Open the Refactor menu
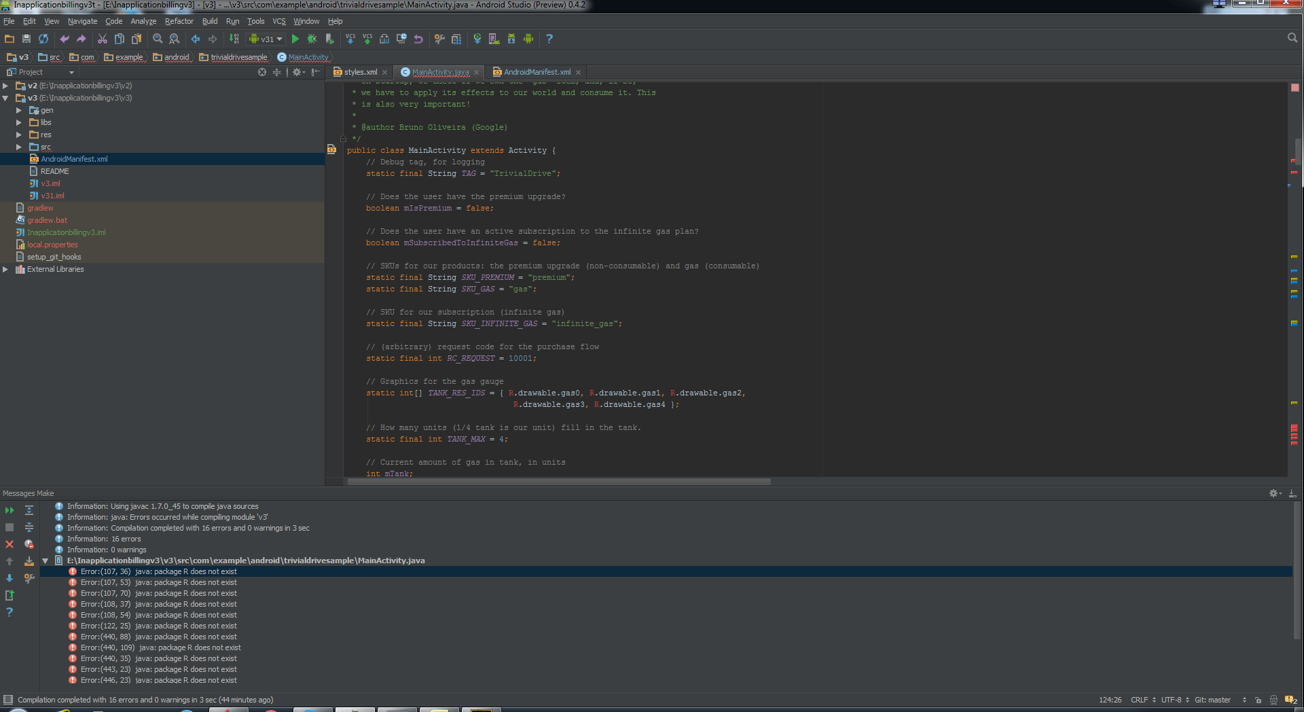The image size is (1304, 712). pyautogui.click(x=179, y=21)
